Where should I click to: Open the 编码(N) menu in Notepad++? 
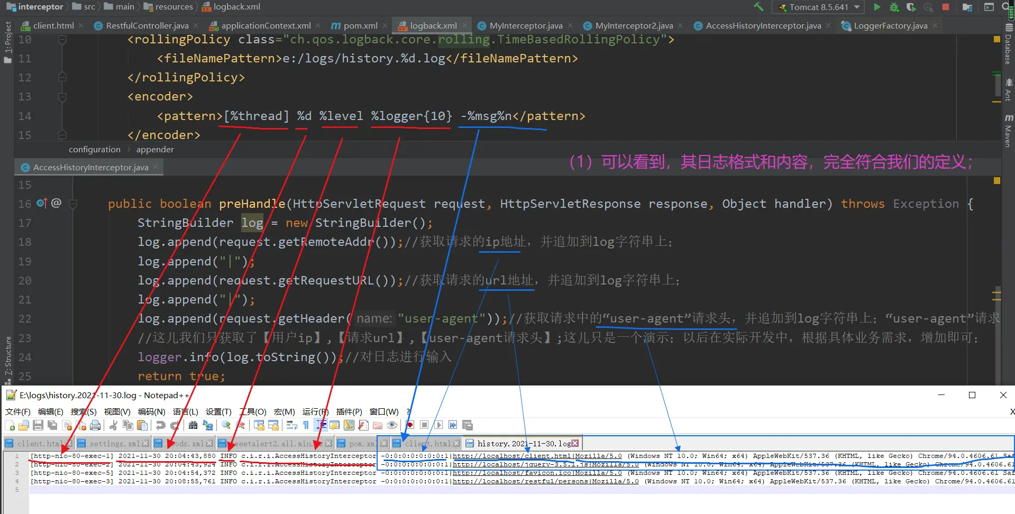151,411
